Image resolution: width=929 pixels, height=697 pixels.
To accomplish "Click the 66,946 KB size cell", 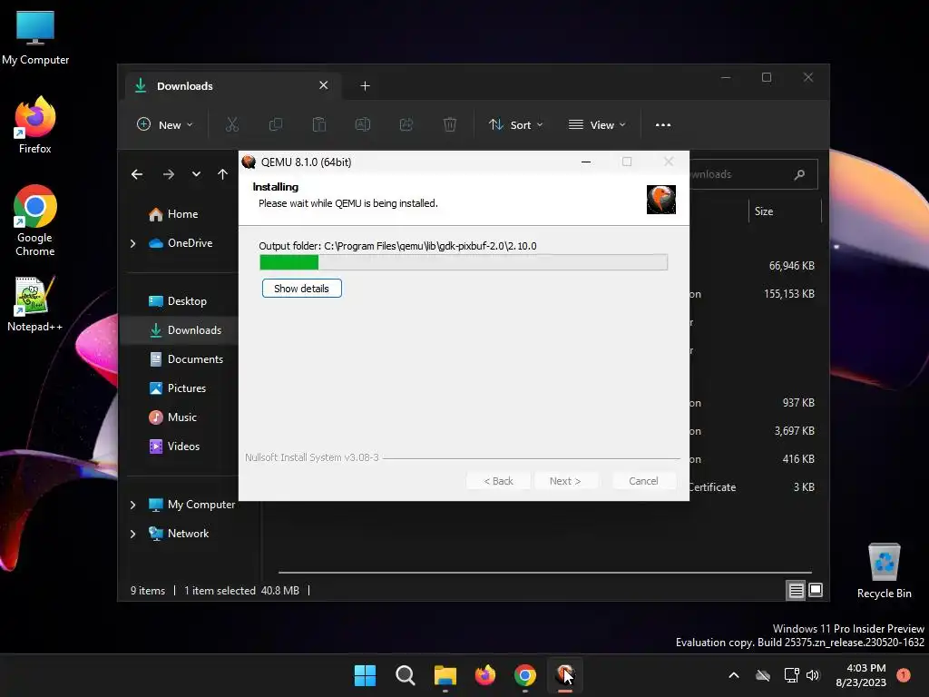I will 791,266.
